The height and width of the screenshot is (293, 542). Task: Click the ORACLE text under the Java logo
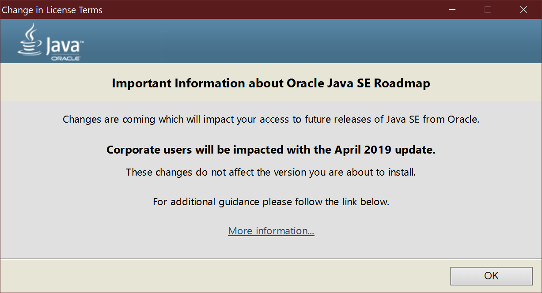click(x=65, y=58)
